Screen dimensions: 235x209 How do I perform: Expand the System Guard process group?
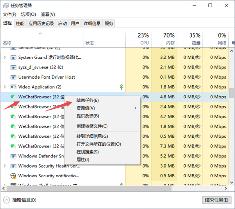[5, 58]
